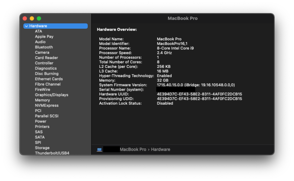294x181 pixels.
Task: View Bluetooth hardware information
Action: click(44, 47)
